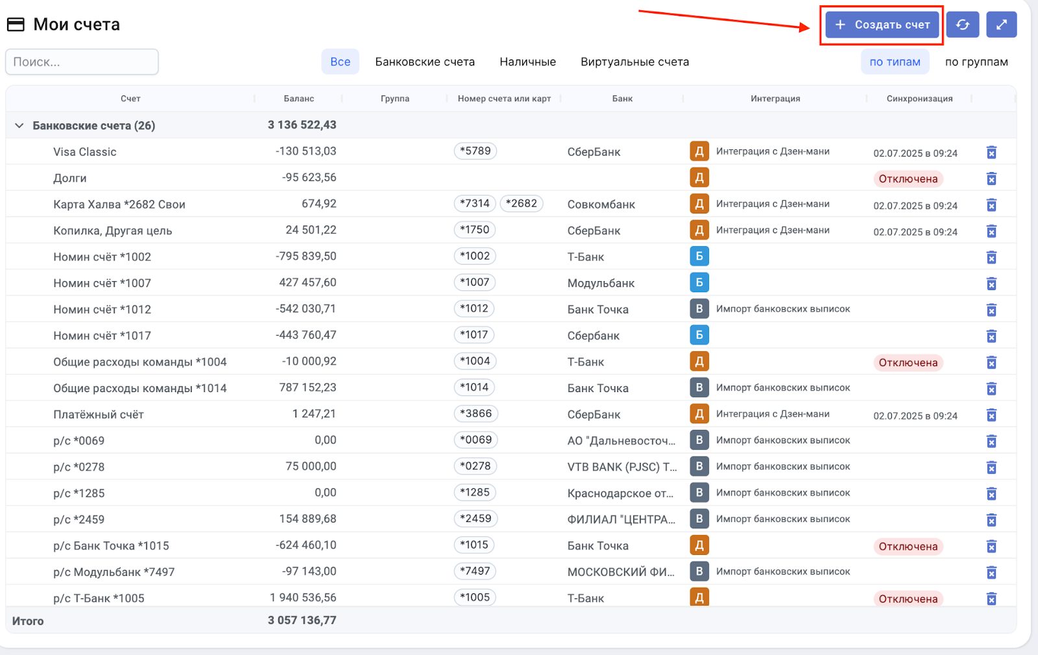The width and height of the screenshot is (1038, 655).
Task: Collapse the Банковские счета group
Action: (19, 125)
